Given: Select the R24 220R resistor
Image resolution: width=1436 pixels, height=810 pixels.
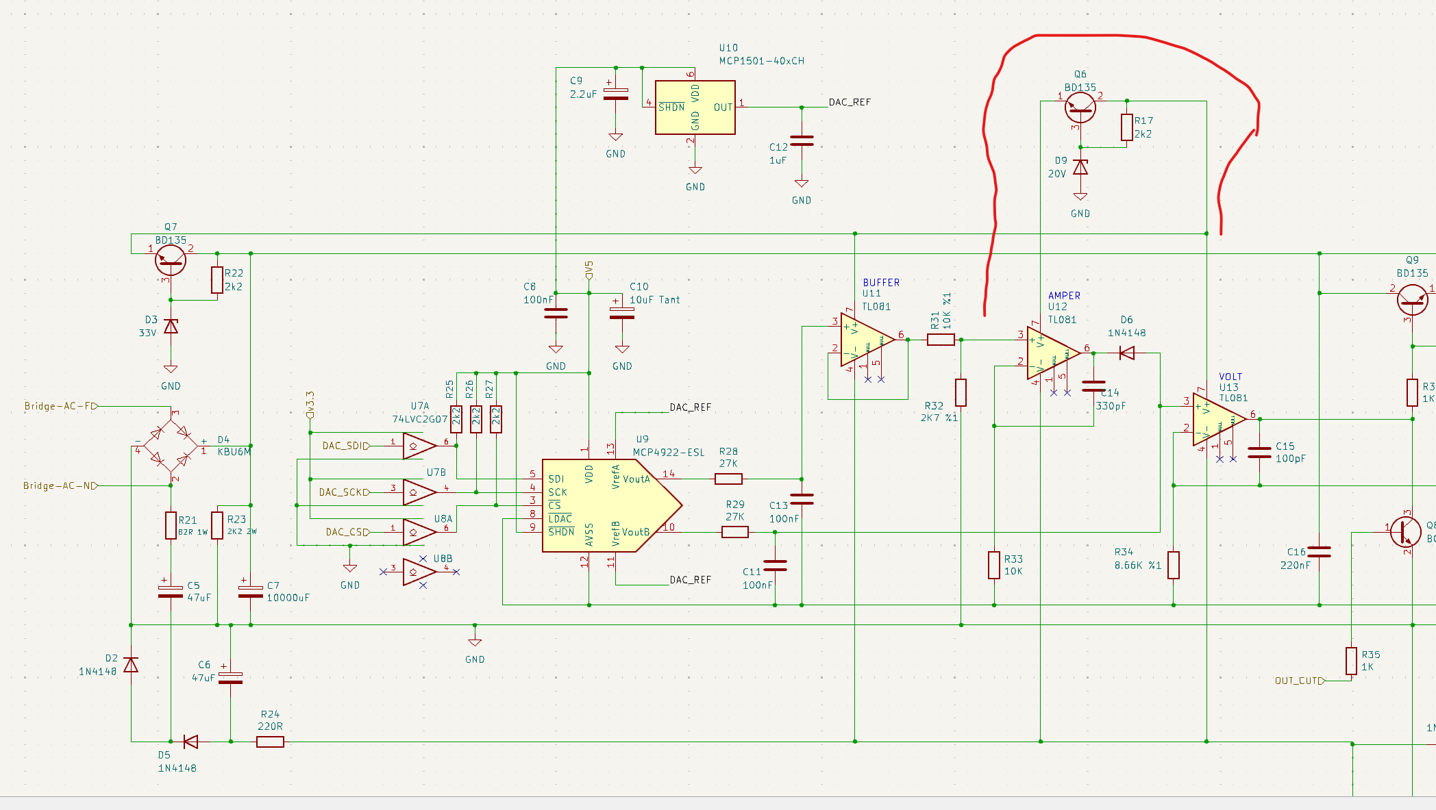Looking at the screenshot, I should pyautogui.click(x=270, y=742).
